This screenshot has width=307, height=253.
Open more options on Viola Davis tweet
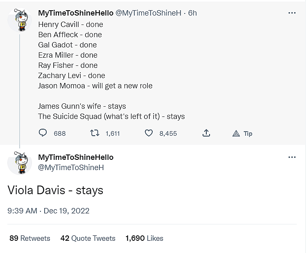[292, 157]
